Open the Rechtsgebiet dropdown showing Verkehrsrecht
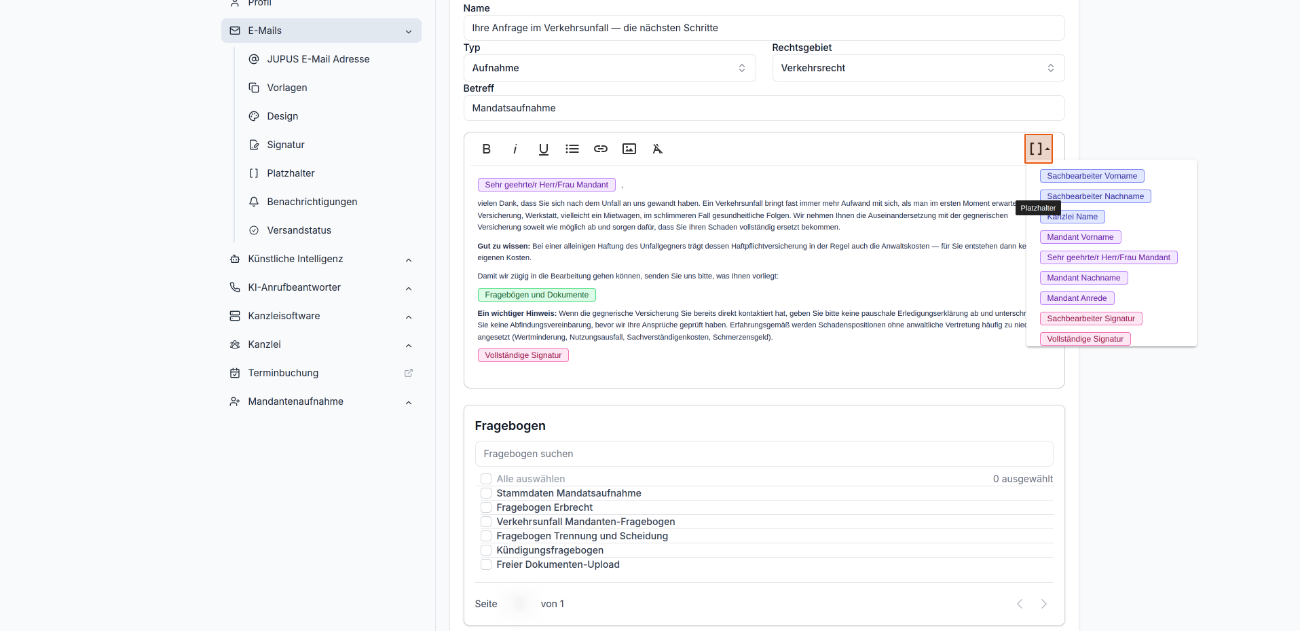The image size is (1300, 631). [x=918, y=68]
